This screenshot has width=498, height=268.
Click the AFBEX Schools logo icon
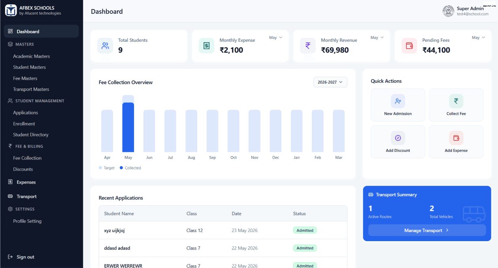tap(11, 10)
